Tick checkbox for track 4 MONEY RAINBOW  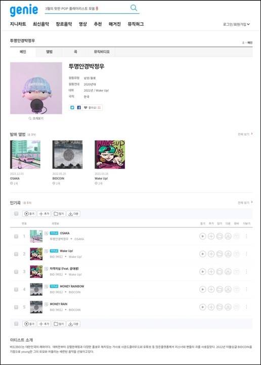[16, 289]
